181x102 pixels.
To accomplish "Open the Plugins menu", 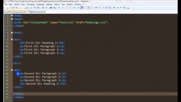I will [70, 5].
